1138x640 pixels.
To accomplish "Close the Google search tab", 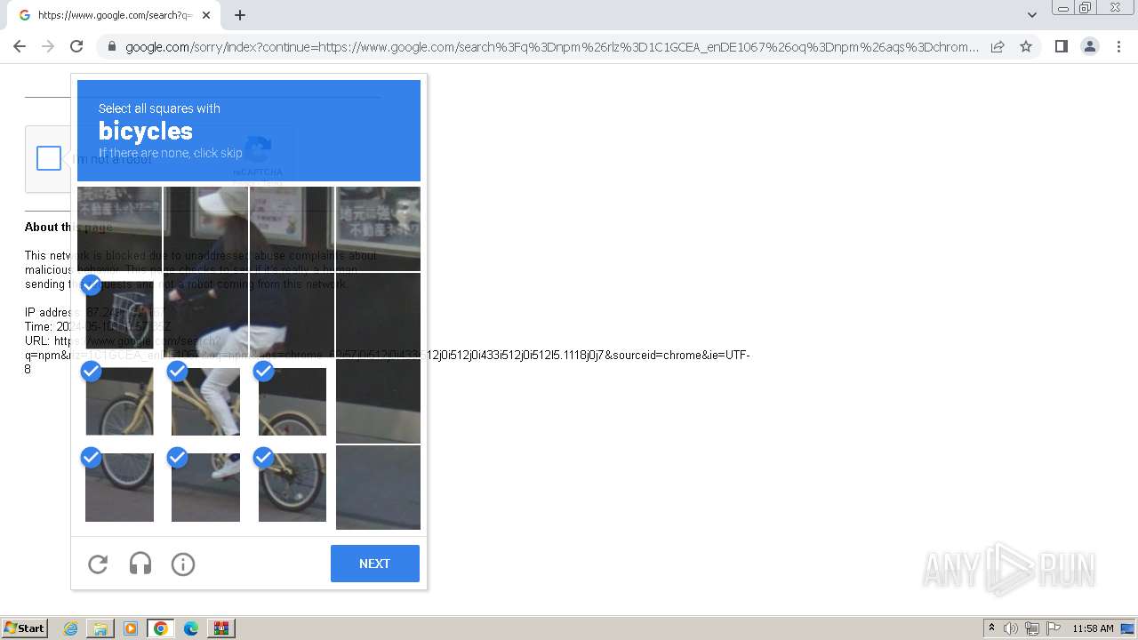I will click(x=206, y=15).
